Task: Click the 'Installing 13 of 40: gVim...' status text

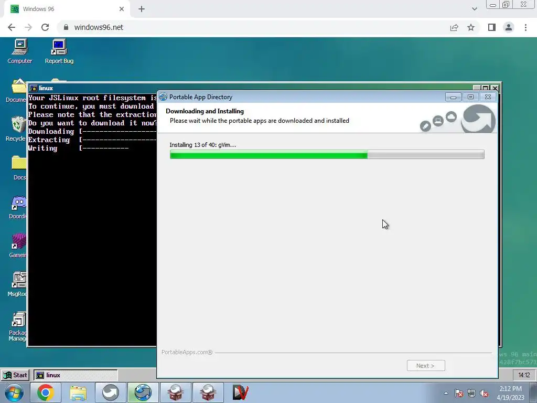Action: [203, 145]
